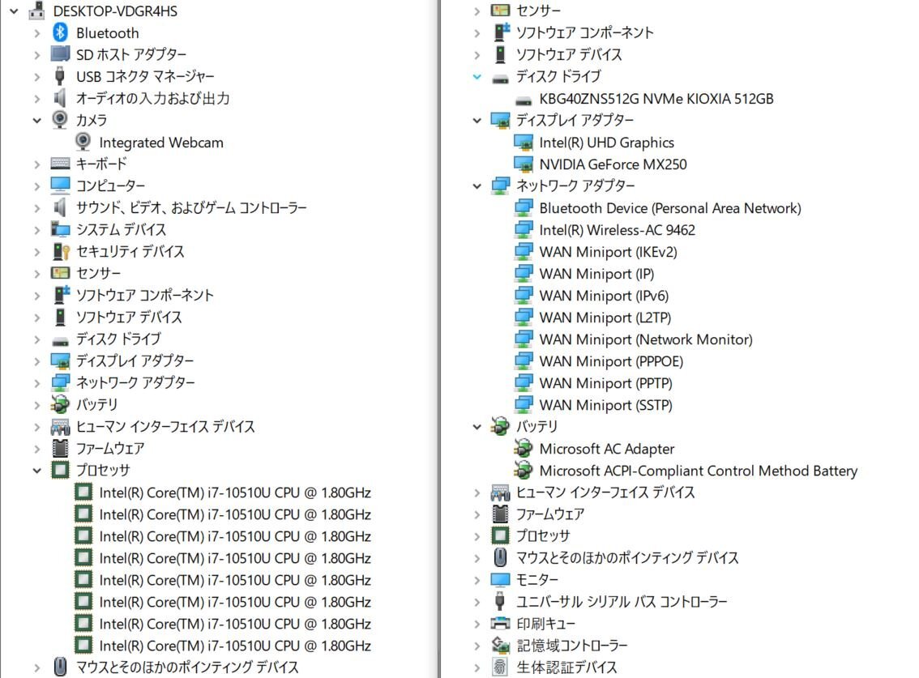Click the NVIDIA GeForce MX250 adapter icon
This screenshot has height=678, width=919.
click(x=524, y=164)
